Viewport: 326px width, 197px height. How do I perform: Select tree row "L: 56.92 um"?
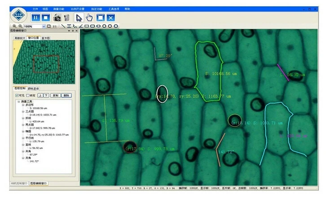click(x=36, y=148)
